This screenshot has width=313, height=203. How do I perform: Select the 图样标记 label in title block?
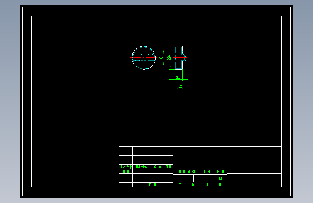[187, 172]
